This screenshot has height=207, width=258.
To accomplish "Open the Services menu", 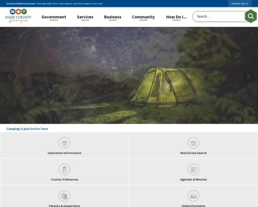I will (85, 17).
